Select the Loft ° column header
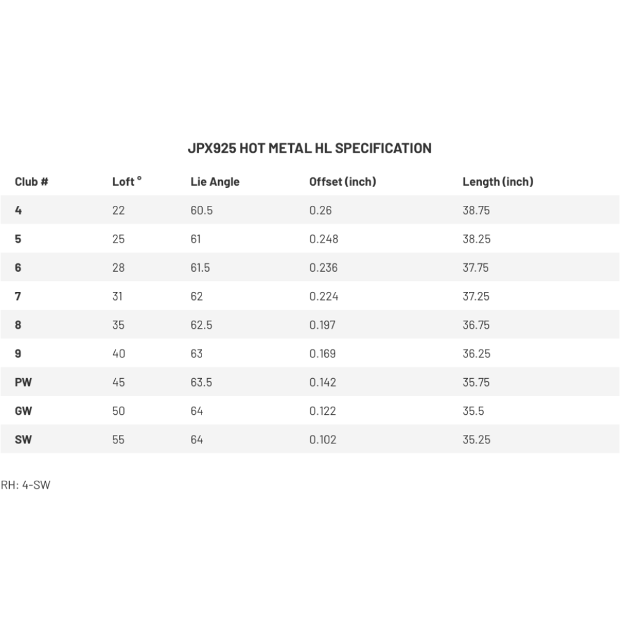The width and height of the screenshot is (620, 620). (126, 181)
